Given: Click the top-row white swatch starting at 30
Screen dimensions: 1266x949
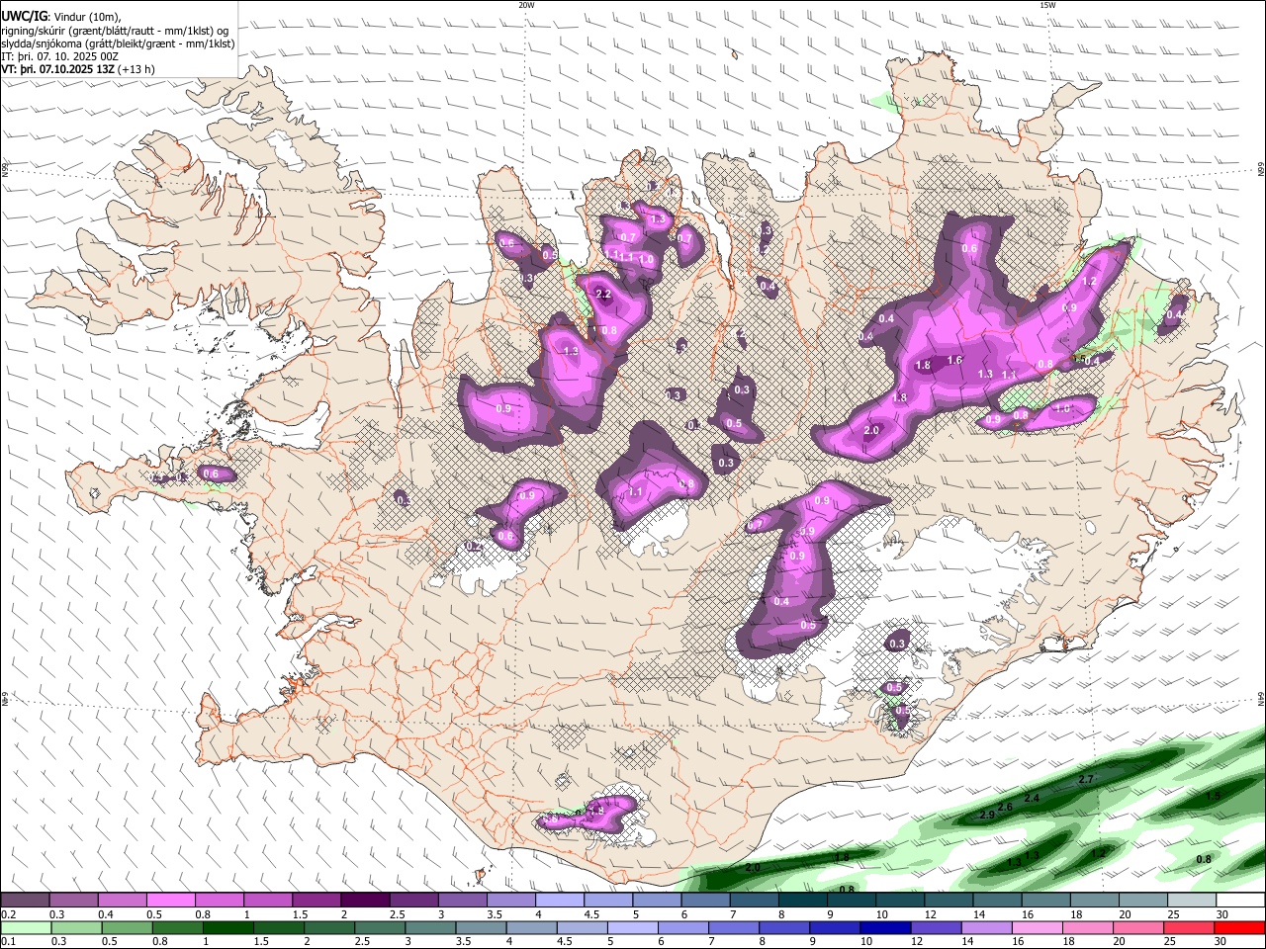Looking at the screenshot, I should click(x=1240, y=901).
